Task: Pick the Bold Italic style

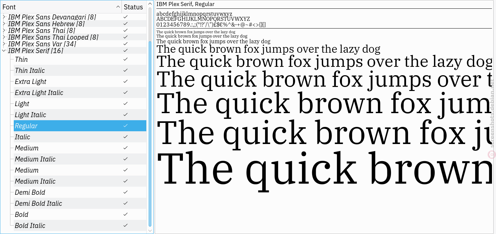Action: click(80, 226)
